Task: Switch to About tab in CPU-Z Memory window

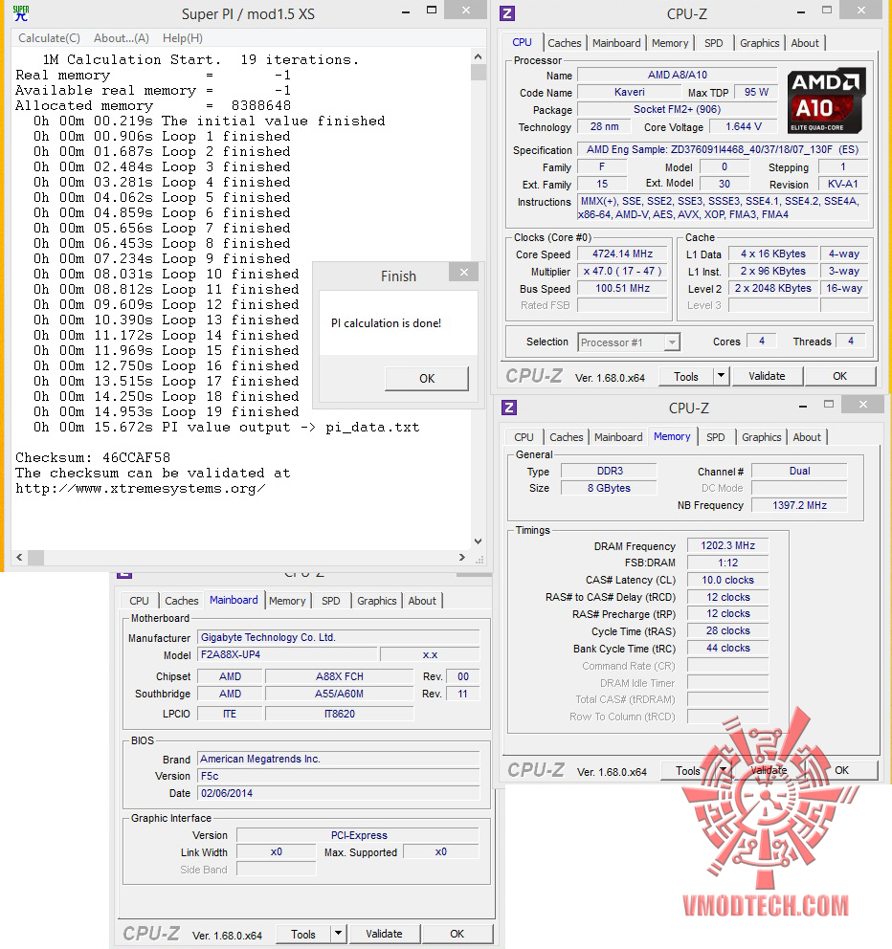Action: tap(807, 437)
